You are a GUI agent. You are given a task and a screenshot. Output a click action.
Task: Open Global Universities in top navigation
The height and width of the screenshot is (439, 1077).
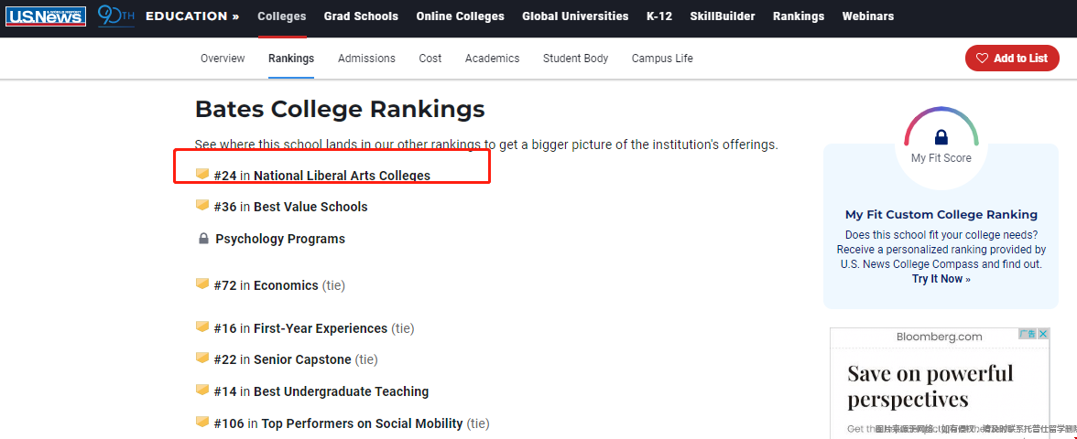click(575, 16)
